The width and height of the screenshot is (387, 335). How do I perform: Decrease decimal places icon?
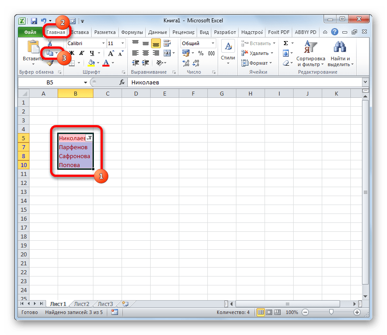[x=196, y=63]
